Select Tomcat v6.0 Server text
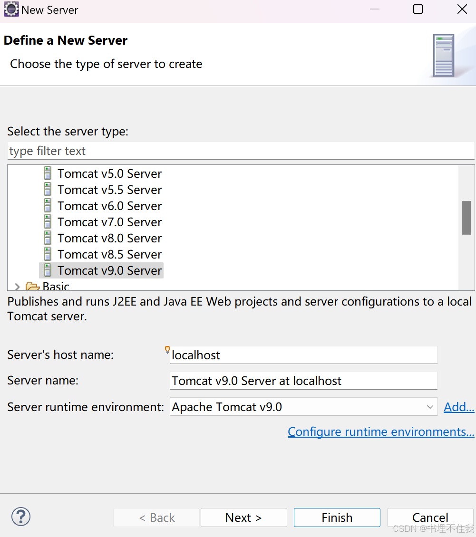 coord(110,206)
